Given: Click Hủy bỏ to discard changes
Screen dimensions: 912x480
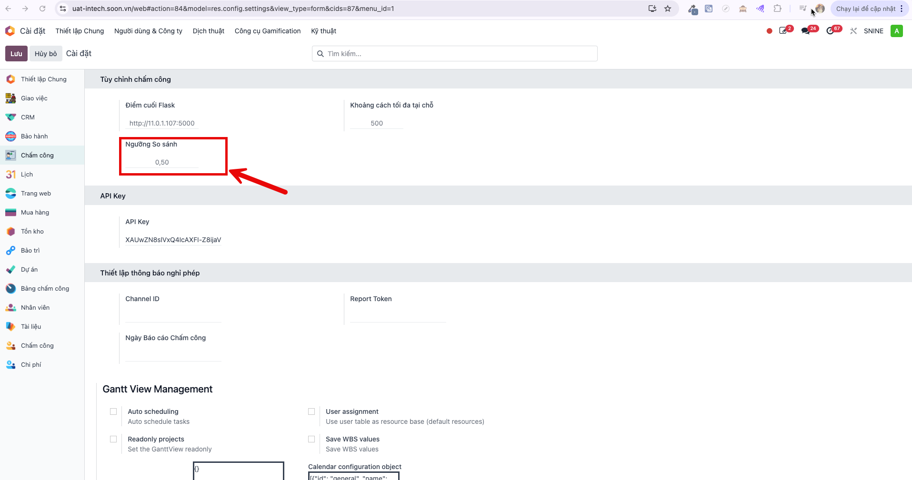Looking at the screenshot, I should 46,54.
